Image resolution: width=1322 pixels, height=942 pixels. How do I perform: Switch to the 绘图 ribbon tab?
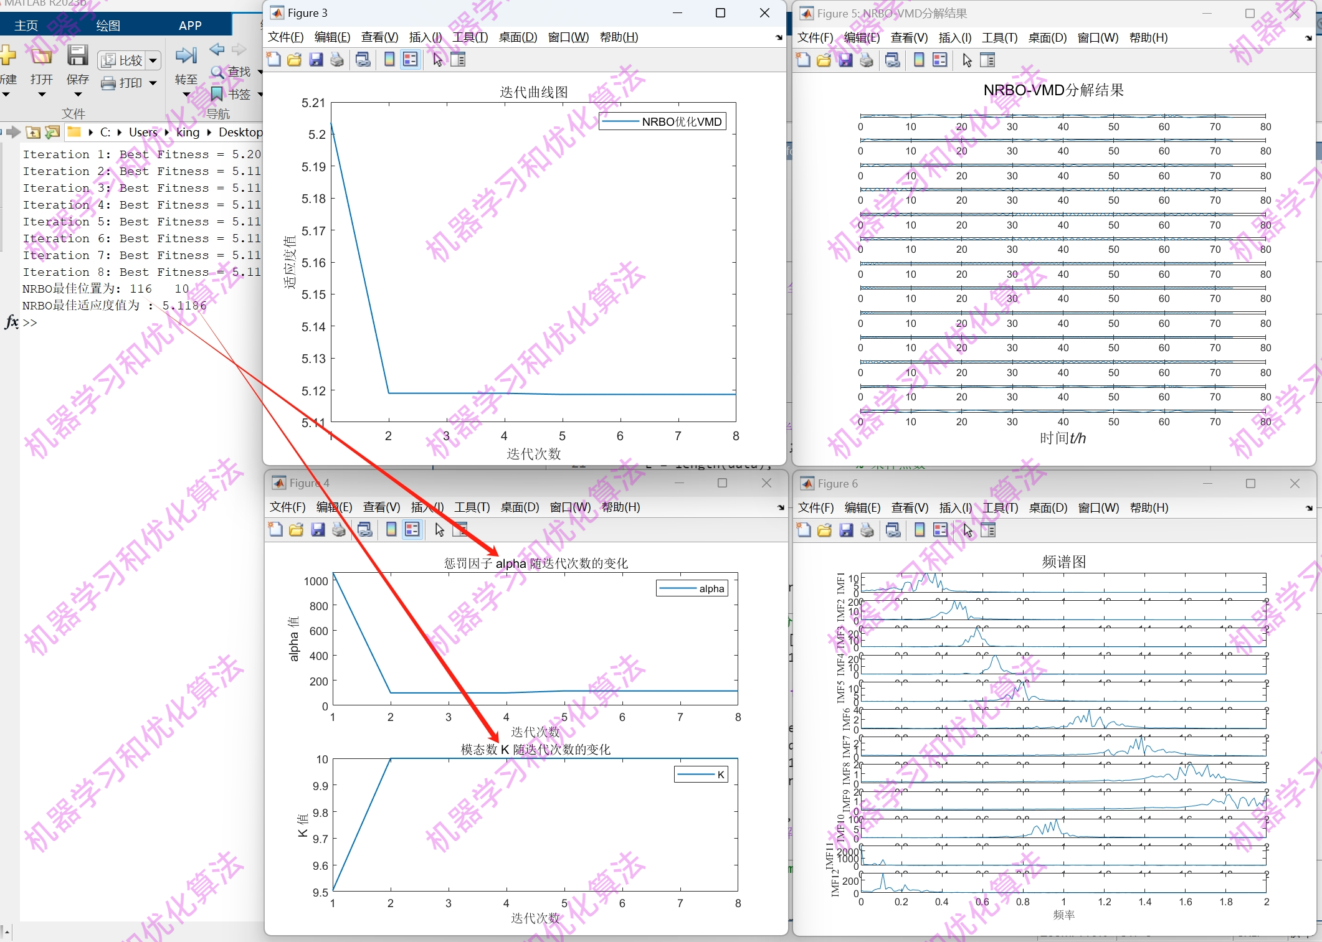[108, 26]
